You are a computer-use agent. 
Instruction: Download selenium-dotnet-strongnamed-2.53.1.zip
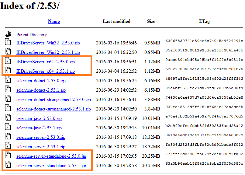click(53, 109)
